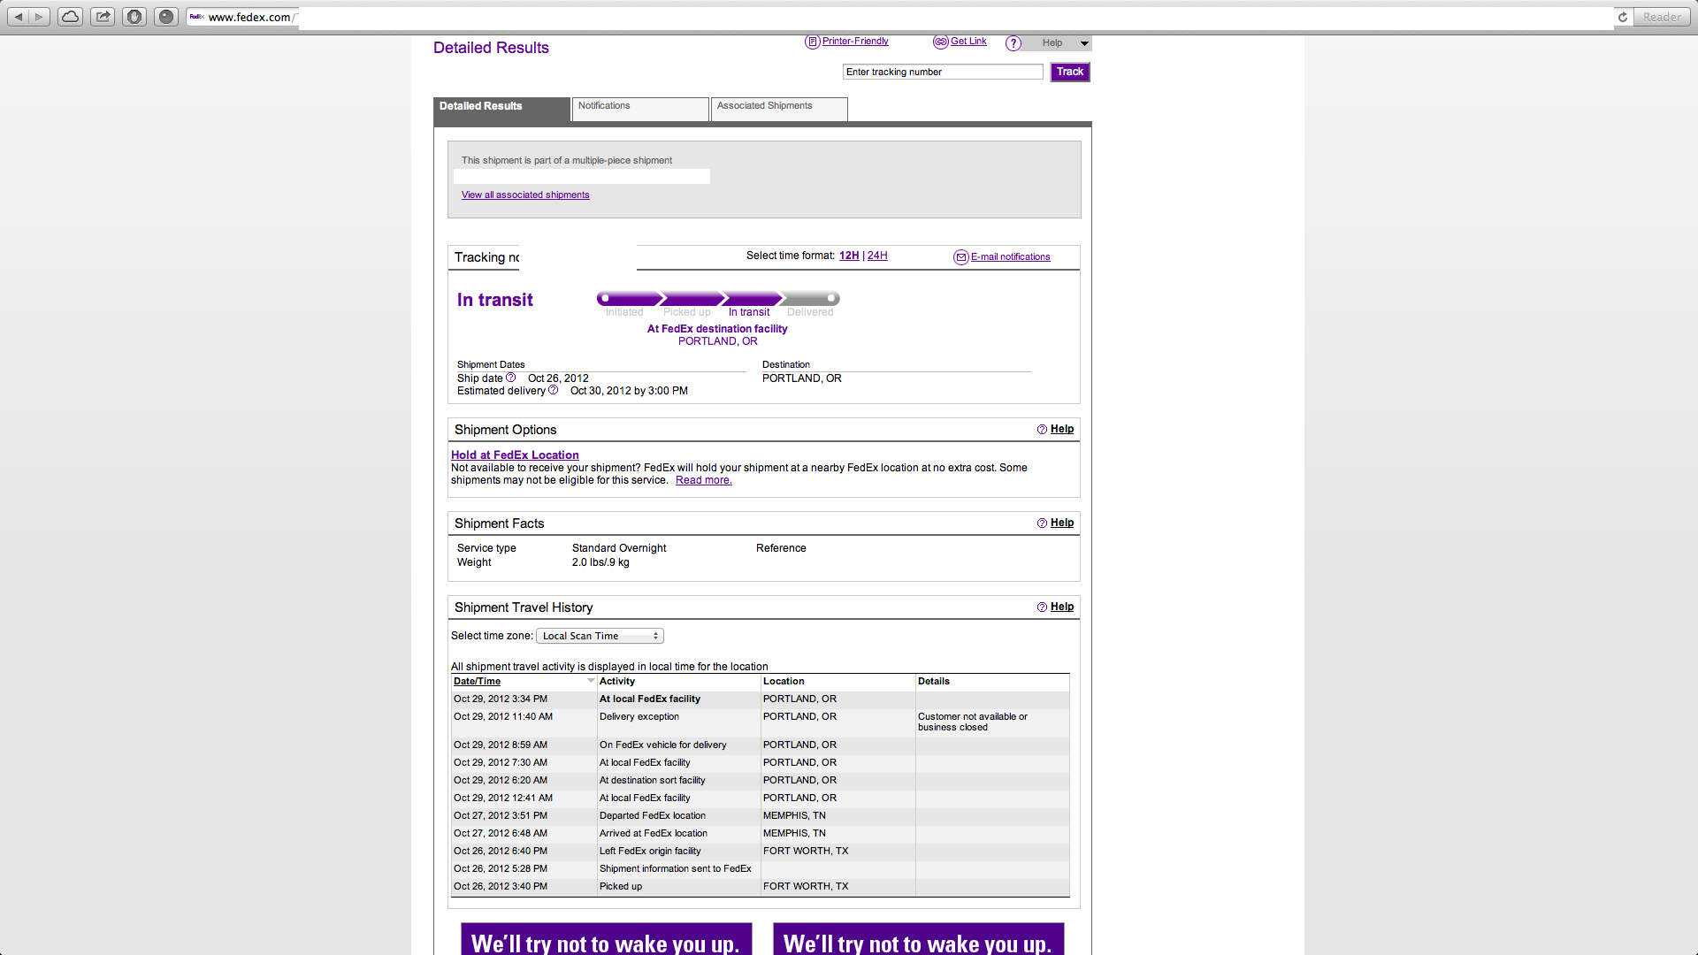1698x955 pixels.
Task: Click the Printer-Friendly page icon
Action: pyautogui.click(x=812, y=42)
